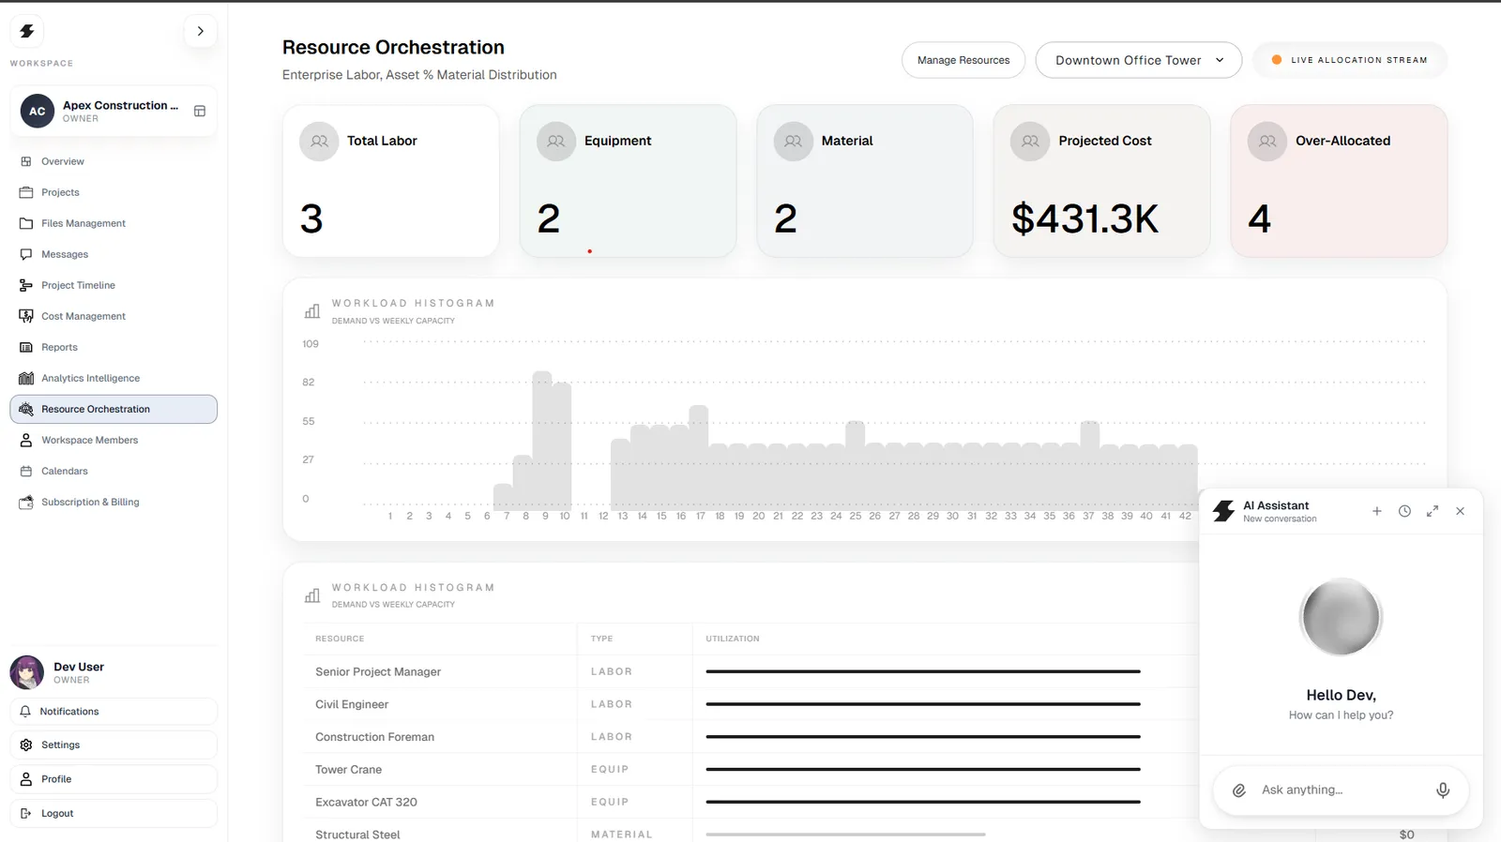Viewport: 1501px width, 842px height.
Task: Click the attachment paperclip icon in chat
Action: (1239, 790)
